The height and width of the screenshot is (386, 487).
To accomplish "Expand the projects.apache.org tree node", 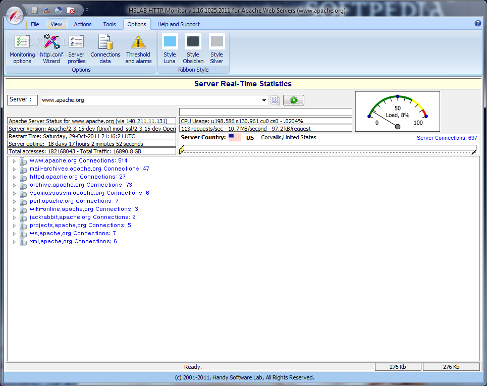I will point(14,226).
